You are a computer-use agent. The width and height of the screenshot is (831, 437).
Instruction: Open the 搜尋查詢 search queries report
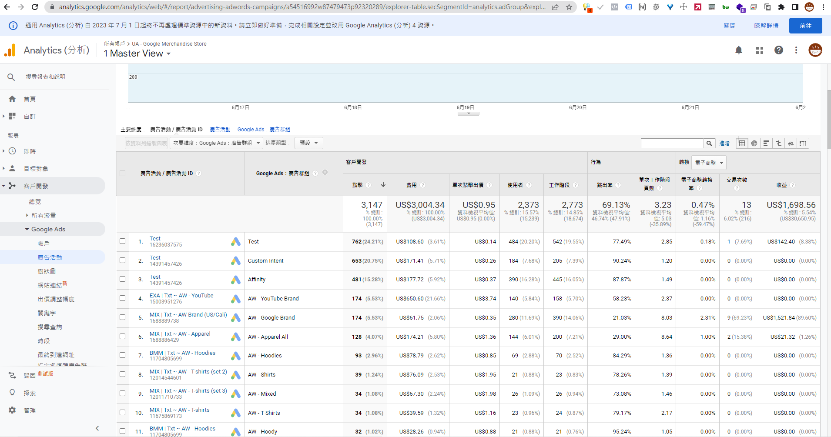click(x=50, y=327)
